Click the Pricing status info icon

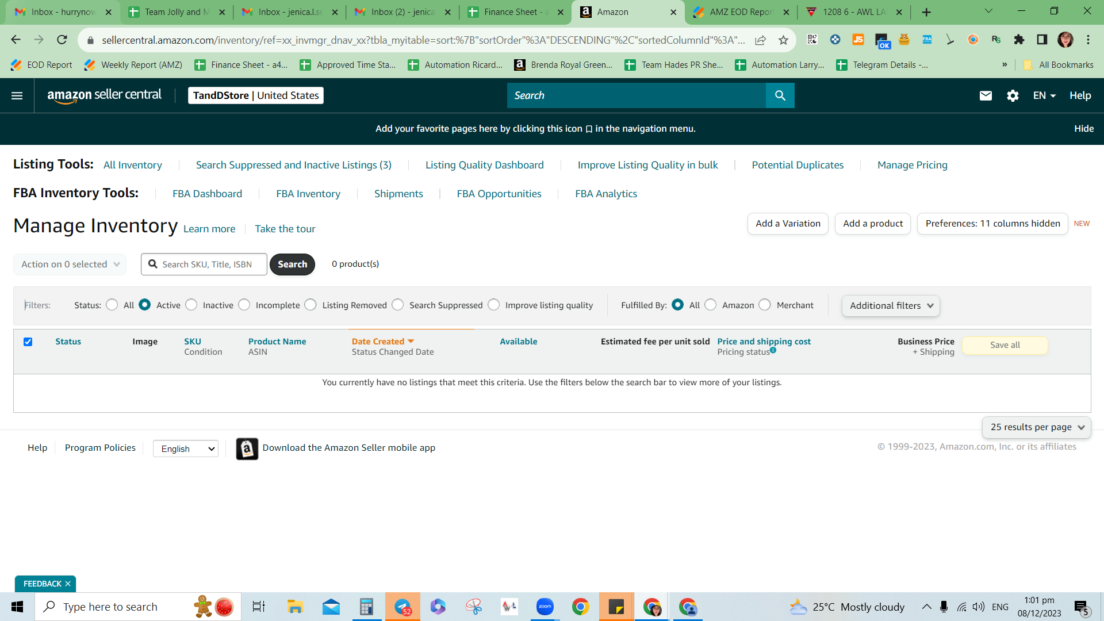773,350
